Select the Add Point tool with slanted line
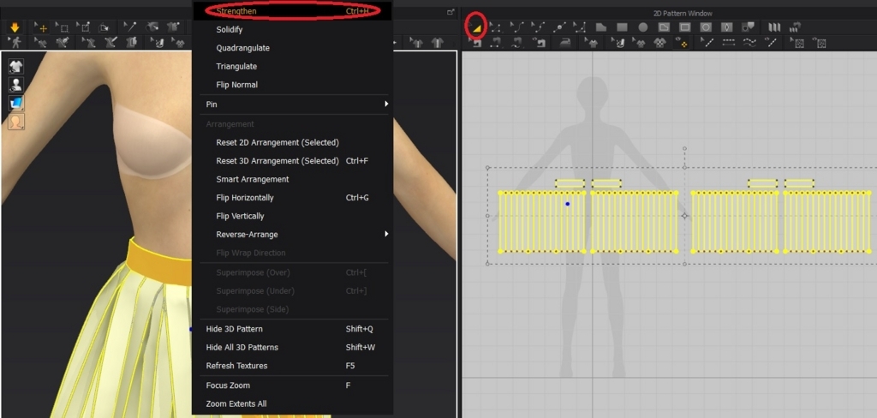877x418 pixels. (x=558, y=27)
